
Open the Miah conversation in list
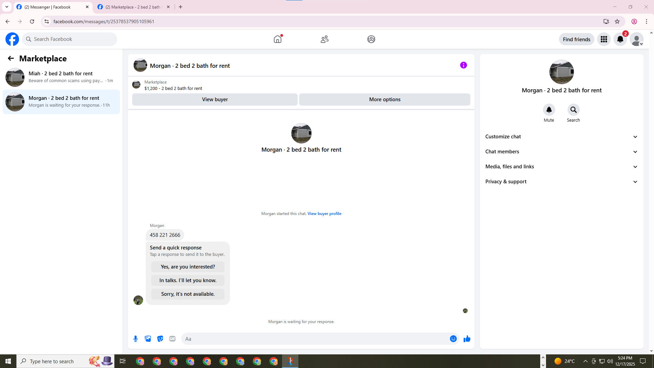[61, 77]
